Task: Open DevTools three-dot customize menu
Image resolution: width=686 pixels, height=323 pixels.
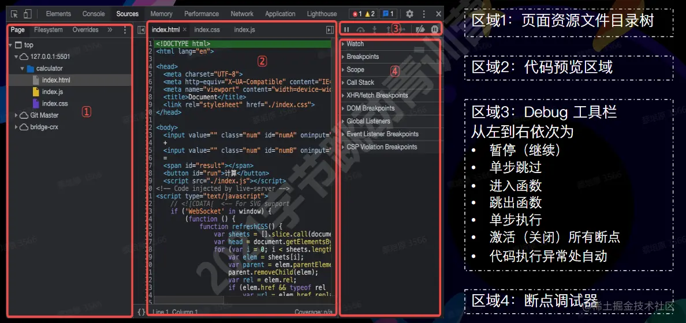Action: (x=423, y=14)
